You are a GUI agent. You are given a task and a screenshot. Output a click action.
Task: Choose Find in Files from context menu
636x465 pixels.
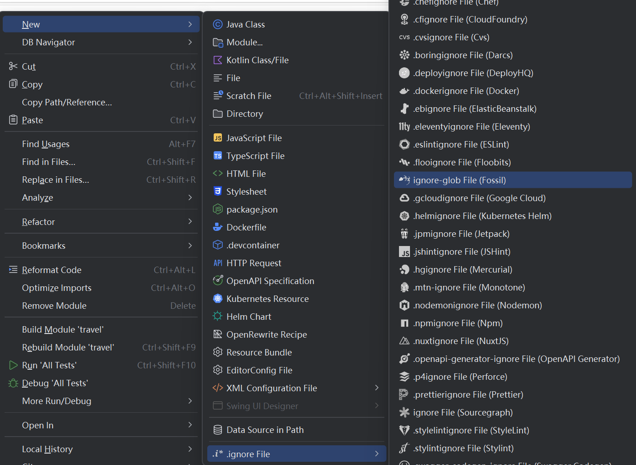click(x=102, y=162)
